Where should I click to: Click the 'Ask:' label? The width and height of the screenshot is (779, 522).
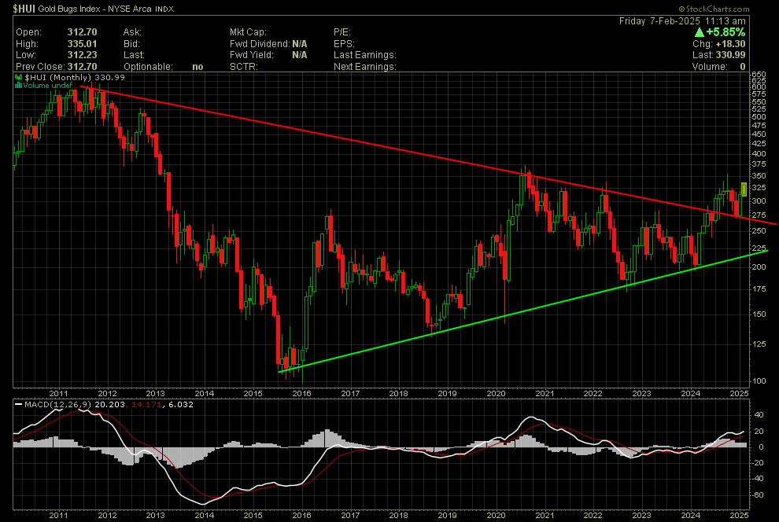click(x=133, y=32)
